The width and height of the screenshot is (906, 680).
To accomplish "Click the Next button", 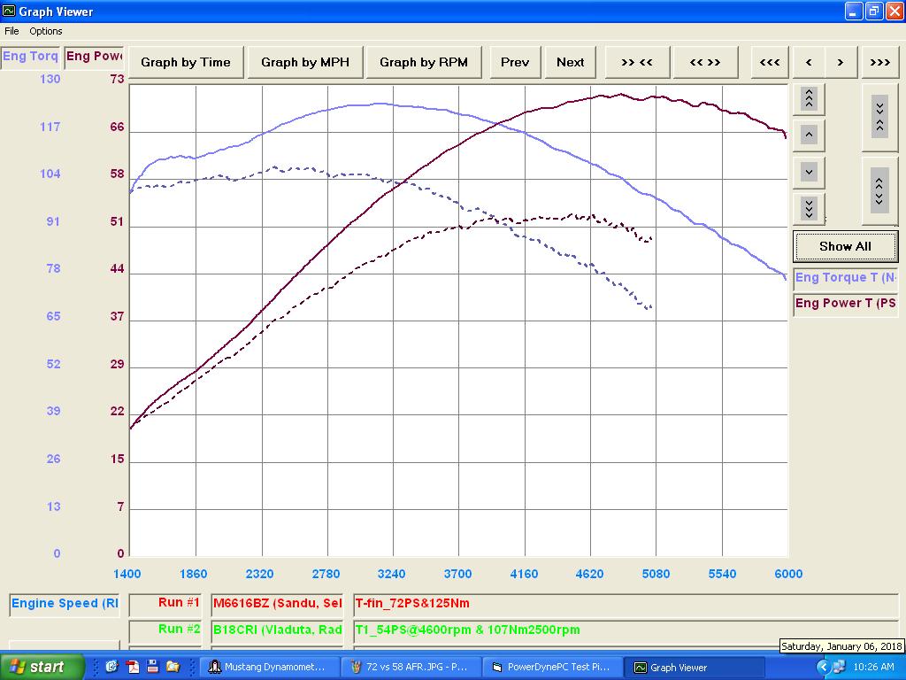I will click(x=571, y=62).
